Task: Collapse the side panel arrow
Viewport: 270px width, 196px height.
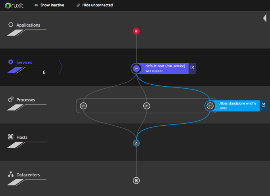Action: pos(265,18)
